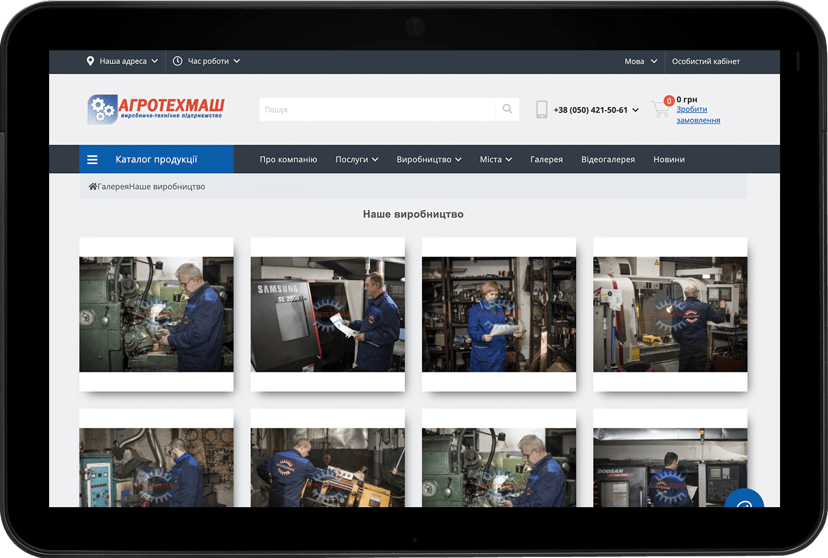
Task: Open the Новини menu item
Action: (x=669, y=159)
